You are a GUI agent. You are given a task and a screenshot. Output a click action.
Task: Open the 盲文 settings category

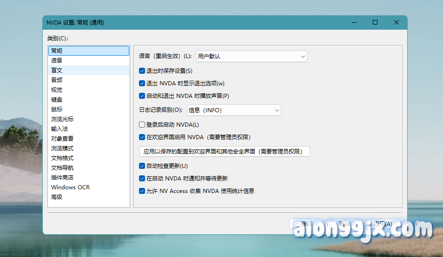point(57,70)
